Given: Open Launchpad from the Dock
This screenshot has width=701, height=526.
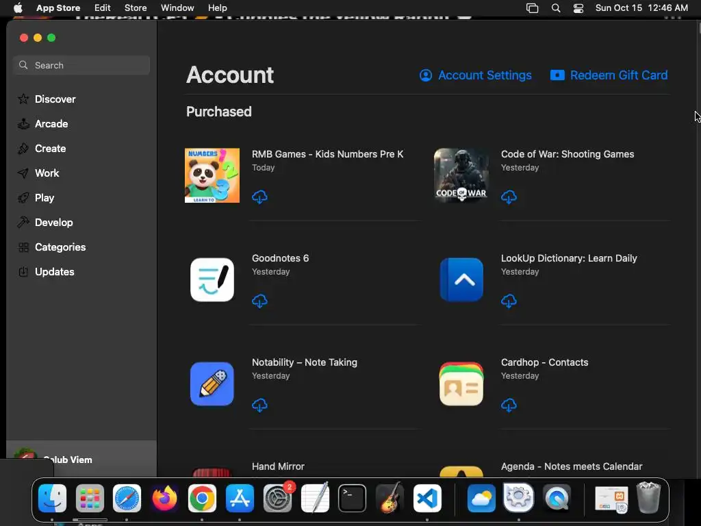Looking at the screenshot, I should coord(90,498).
